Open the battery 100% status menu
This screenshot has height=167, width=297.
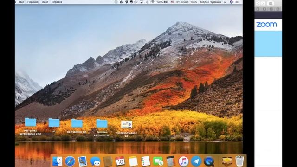pyautogui.click(x=162, y=2)
